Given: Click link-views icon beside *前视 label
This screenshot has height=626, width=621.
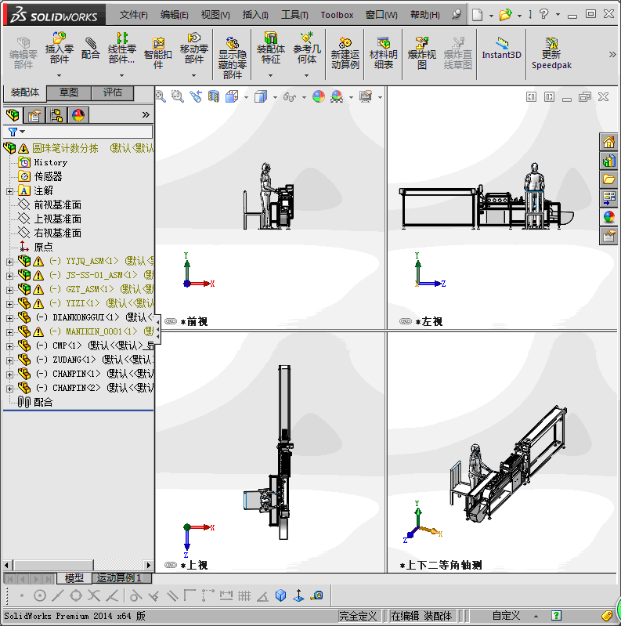Looking at the screenshot, I should tap(171, 321).
